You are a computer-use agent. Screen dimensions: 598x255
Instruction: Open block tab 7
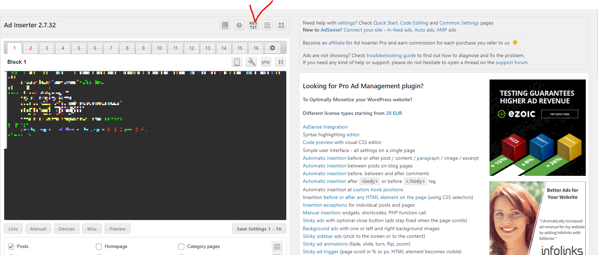(111, 48)
